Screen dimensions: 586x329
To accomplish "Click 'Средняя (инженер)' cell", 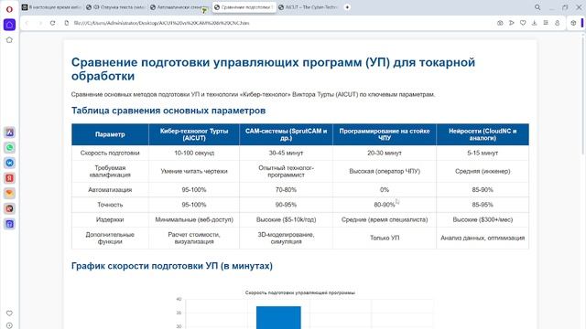I will coord(483,171).
